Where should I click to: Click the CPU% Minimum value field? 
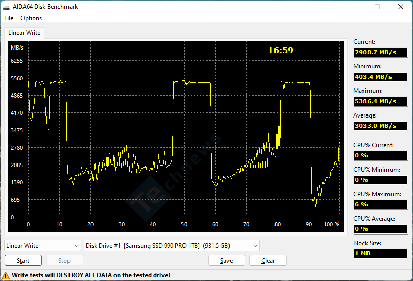point(381,180)
